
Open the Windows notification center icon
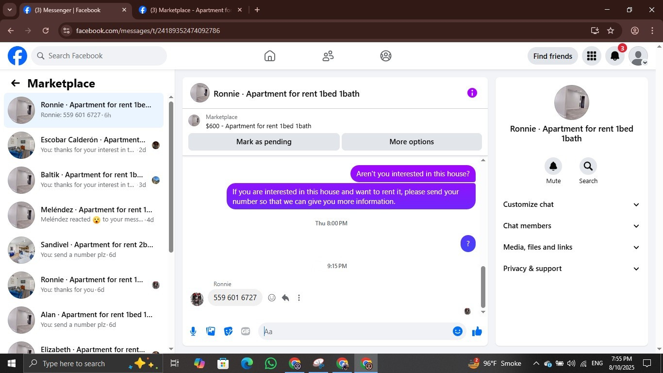647,363
